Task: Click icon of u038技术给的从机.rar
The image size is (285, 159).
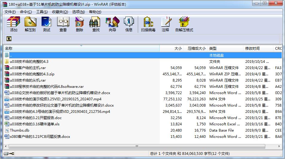Action: click(x=7, y=80)
